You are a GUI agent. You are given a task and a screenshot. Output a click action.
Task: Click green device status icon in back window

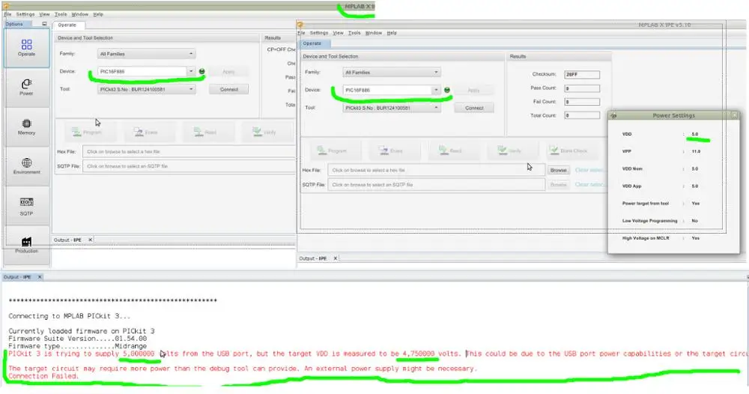point(201,71)
